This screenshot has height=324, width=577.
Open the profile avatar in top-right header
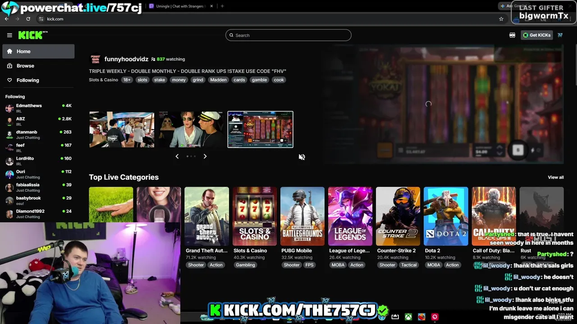coord(560,35)
